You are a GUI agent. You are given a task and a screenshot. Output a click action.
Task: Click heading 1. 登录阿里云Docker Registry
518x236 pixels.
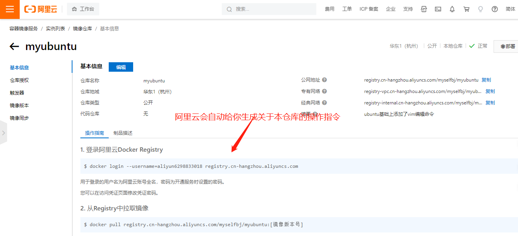pyautogui.click(x=122, y=150)
